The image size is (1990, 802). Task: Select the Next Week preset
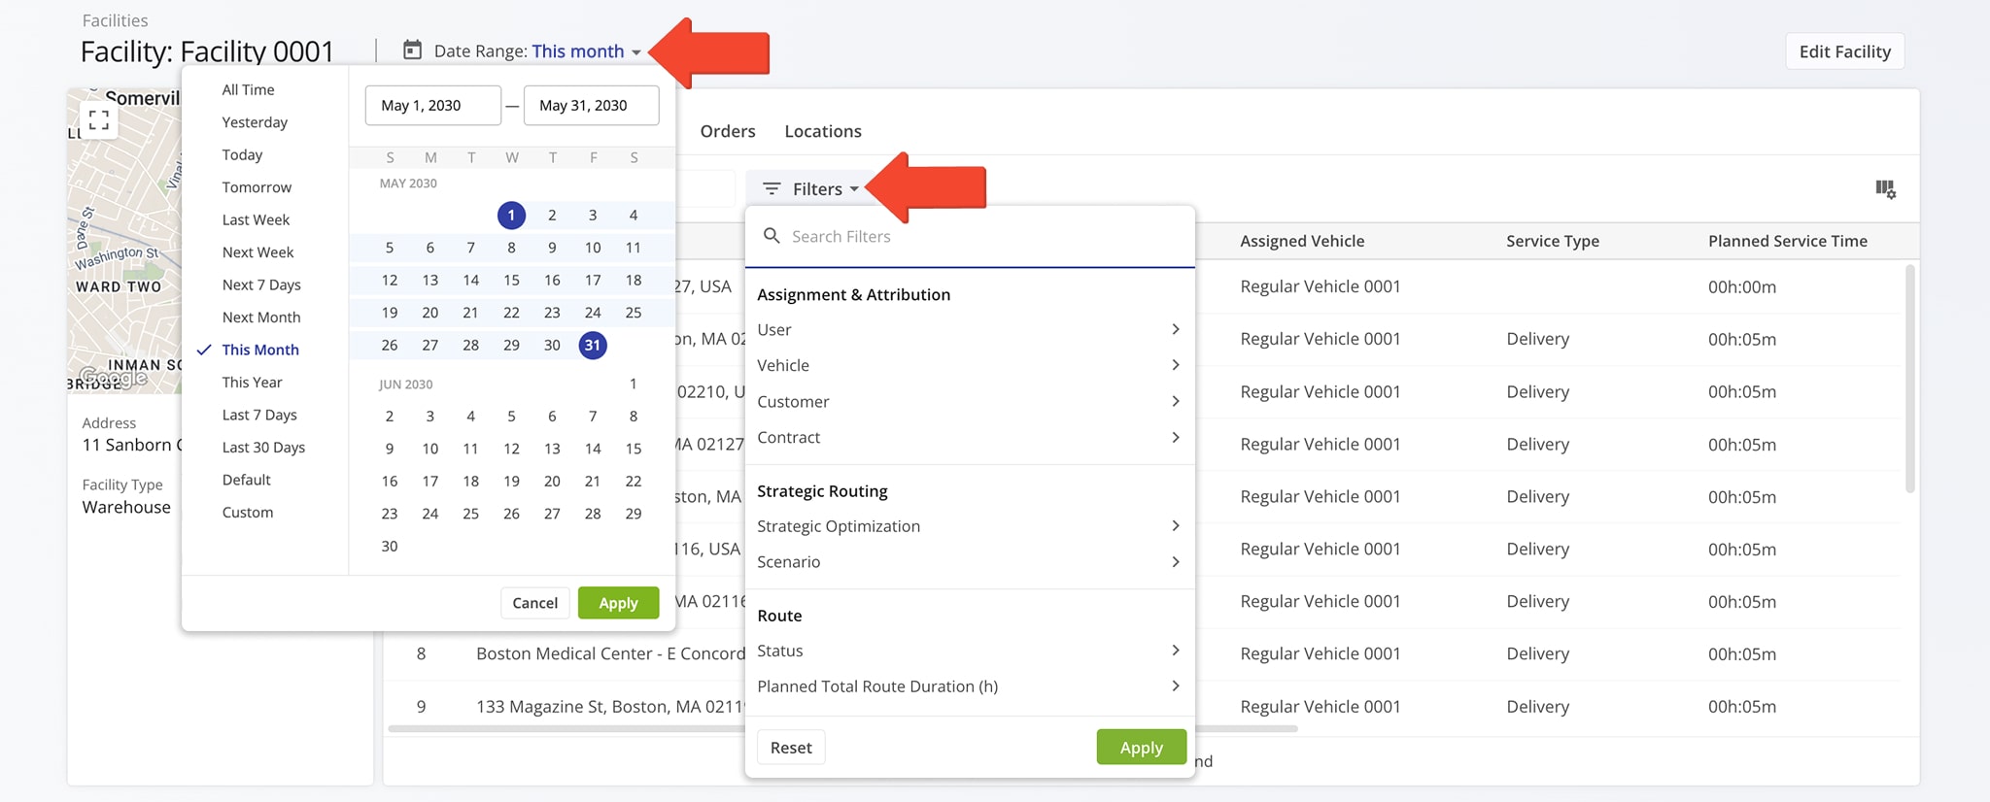point(257,252)
